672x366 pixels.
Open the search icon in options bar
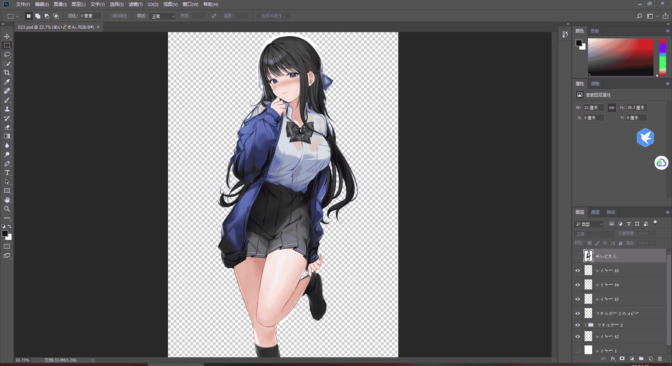(639, 16)
